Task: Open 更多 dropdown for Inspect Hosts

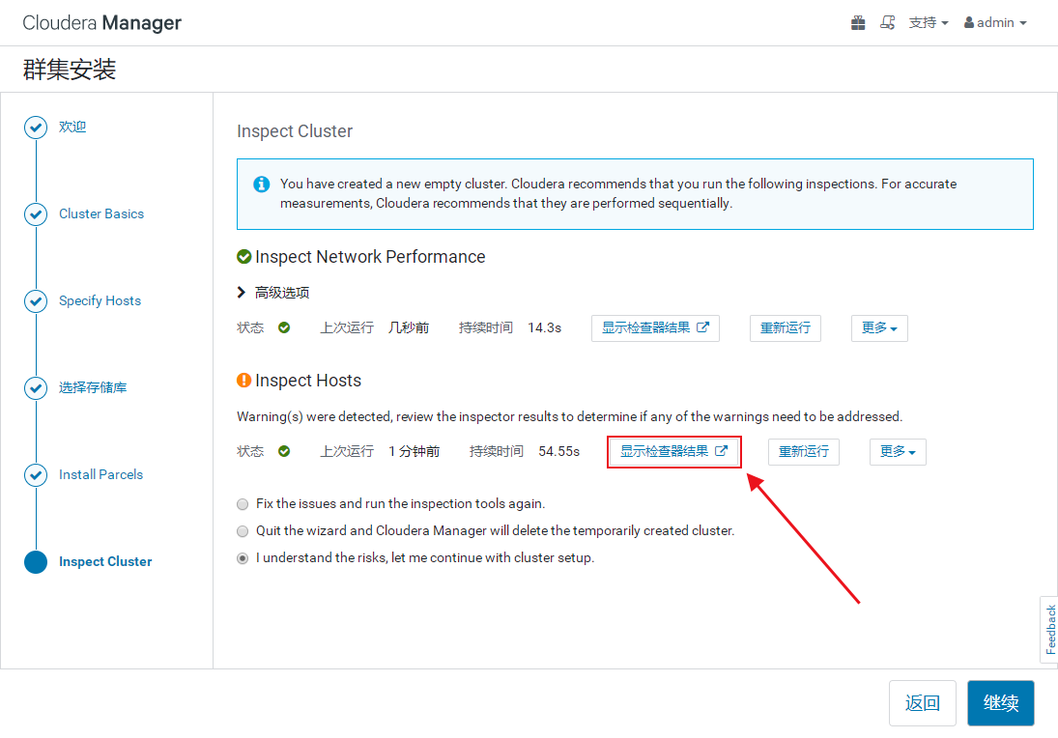Action: click(898, 452)
